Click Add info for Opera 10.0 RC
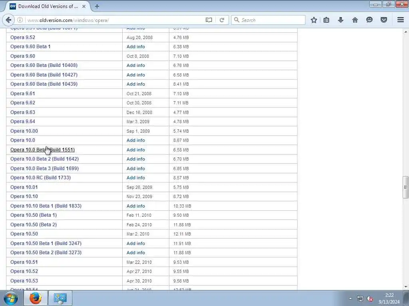 pyautogui.click(x=136, y=178)
